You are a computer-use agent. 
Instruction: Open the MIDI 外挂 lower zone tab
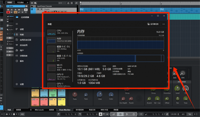click(104, 110)
